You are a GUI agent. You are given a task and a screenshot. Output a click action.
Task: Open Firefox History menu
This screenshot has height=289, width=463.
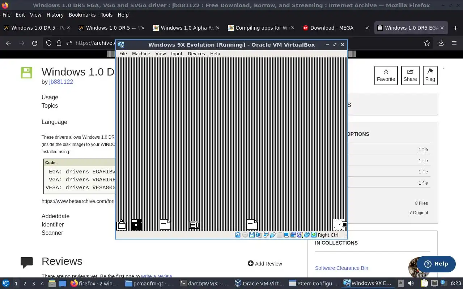click(x=55, y=15)
